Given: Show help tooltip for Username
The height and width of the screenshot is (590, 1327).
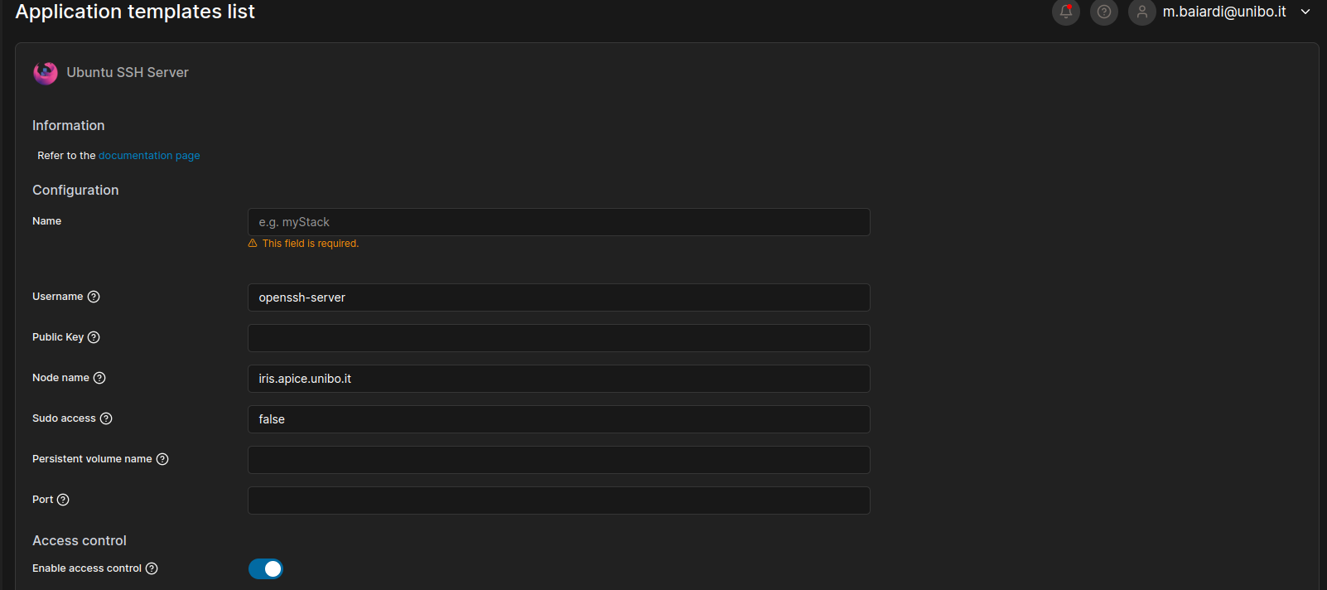Looking at the screenshot, I should coord(94,297).
